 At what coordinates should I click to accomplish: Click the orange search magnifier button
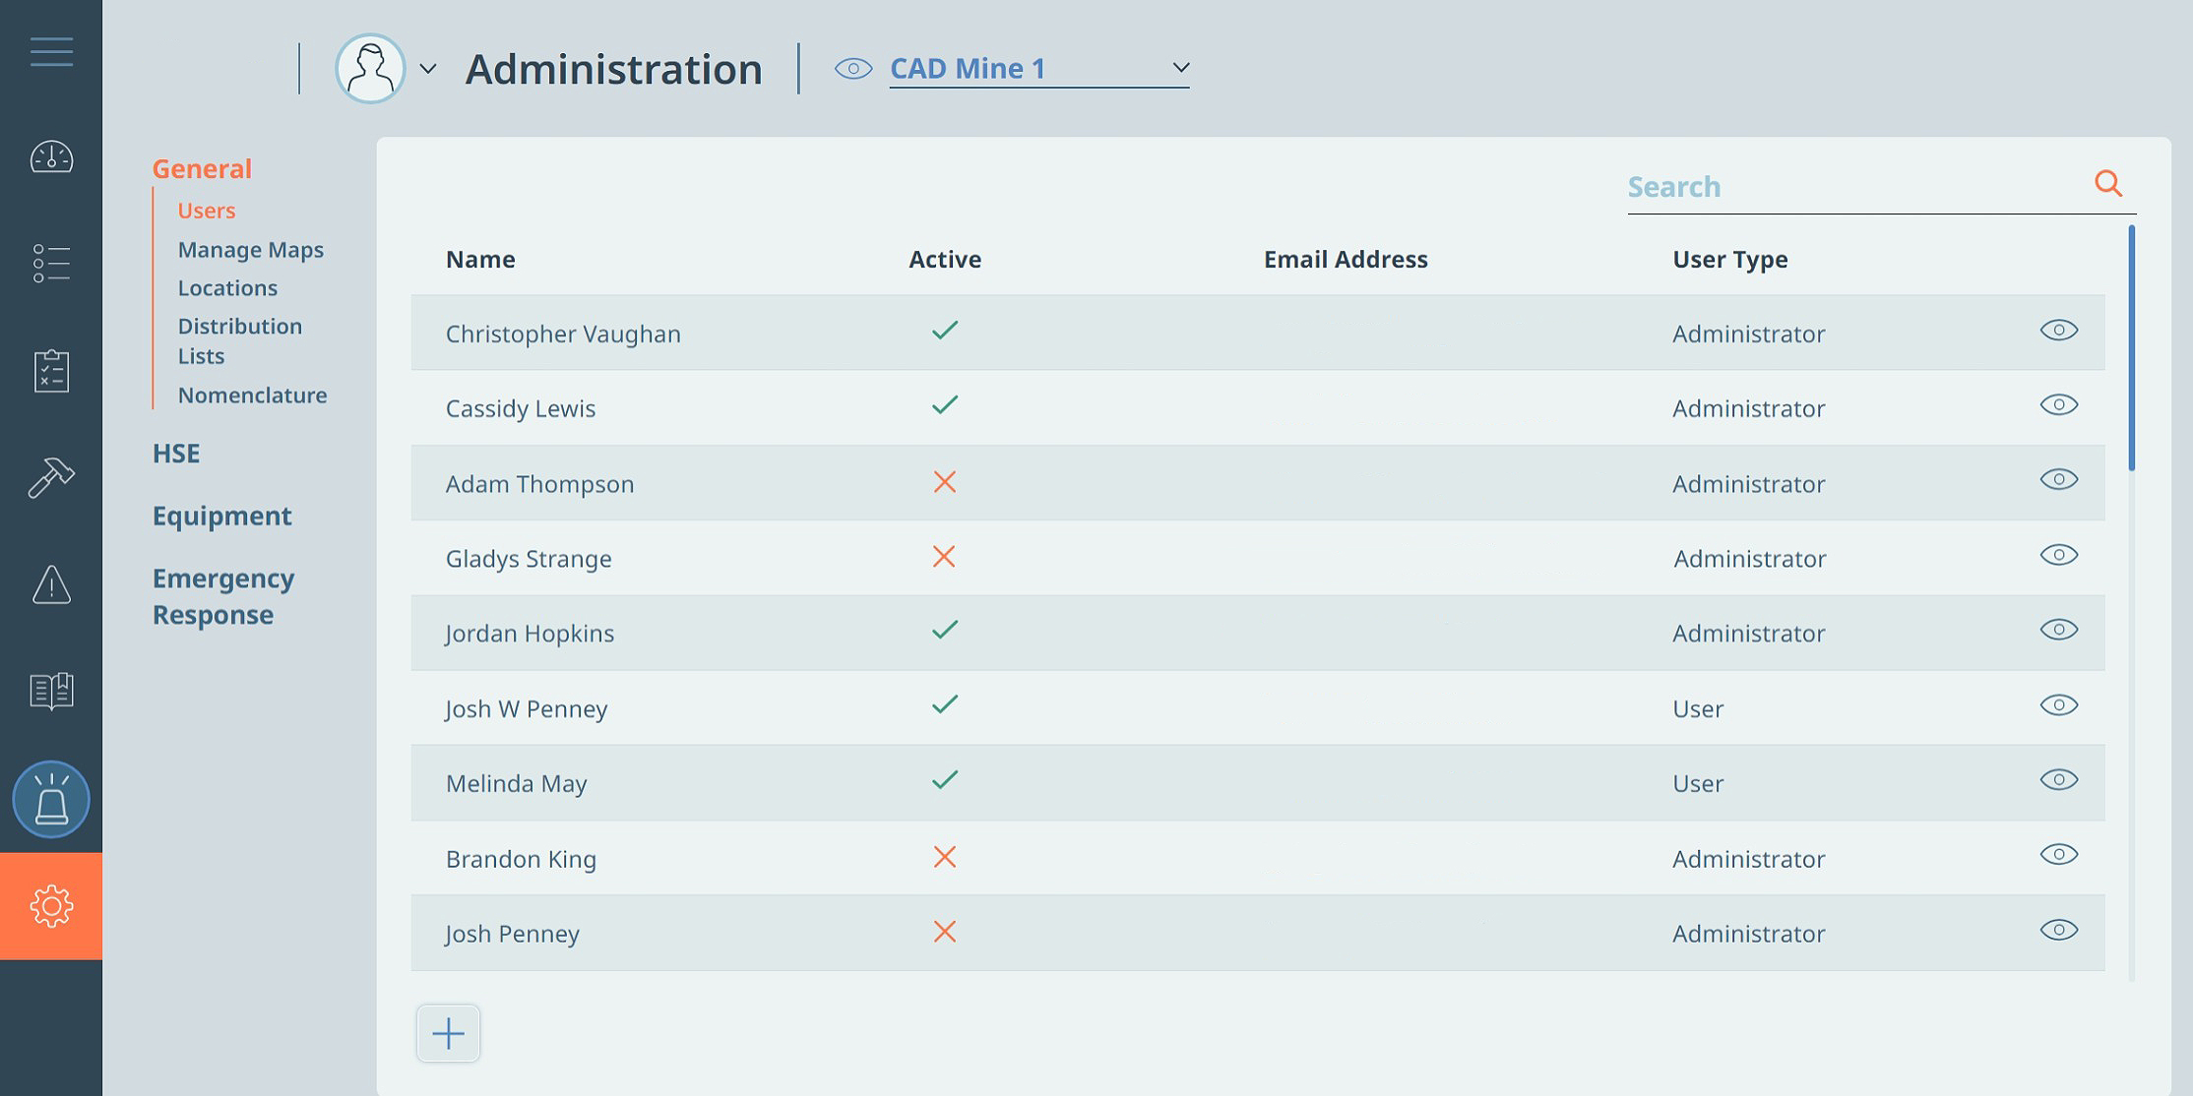[2108, 183]
